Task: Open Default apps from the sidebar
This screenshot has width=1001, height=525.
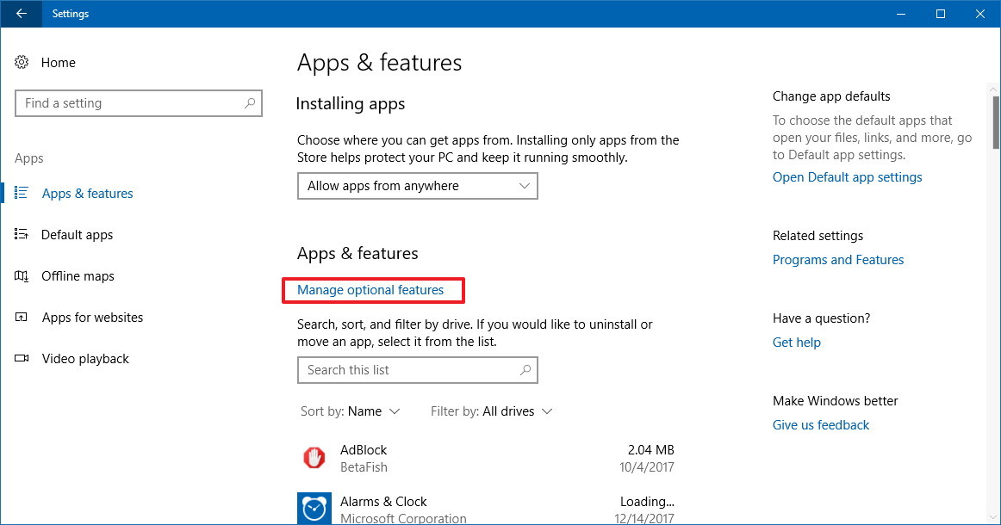Action: (x=22, y=234)
